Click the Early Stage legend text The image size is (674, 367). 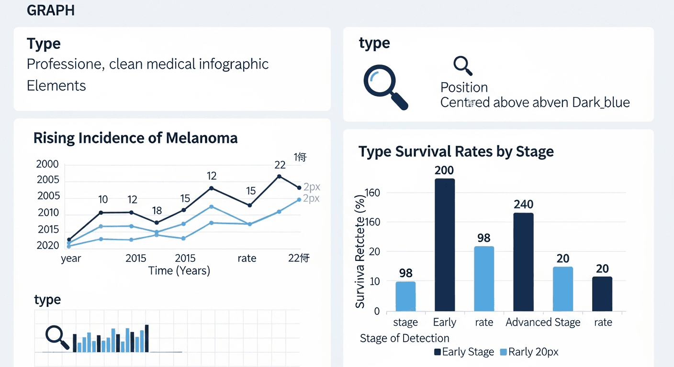468,352
